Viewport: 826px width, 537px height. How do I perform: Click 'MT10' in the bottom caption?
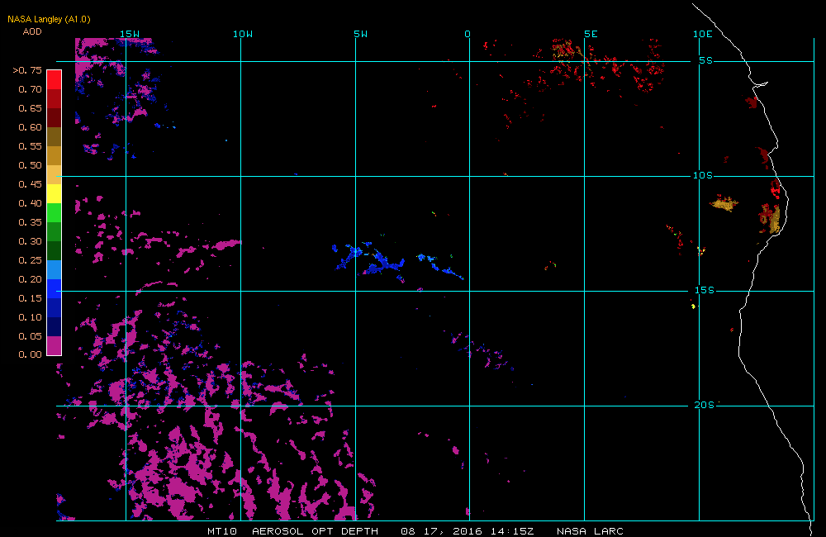coord(222,531)
